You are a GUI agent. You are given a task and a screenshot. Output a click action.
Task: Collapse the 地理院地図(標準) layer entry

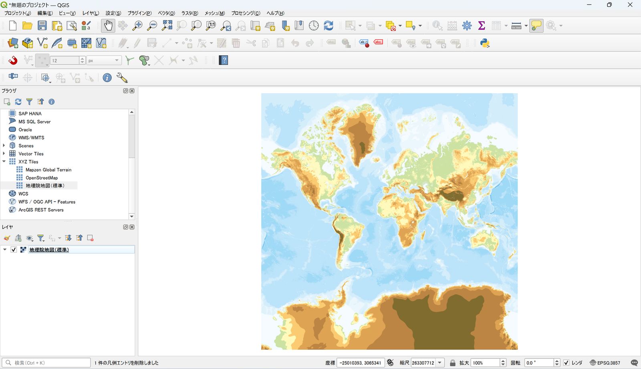point(5,250)
